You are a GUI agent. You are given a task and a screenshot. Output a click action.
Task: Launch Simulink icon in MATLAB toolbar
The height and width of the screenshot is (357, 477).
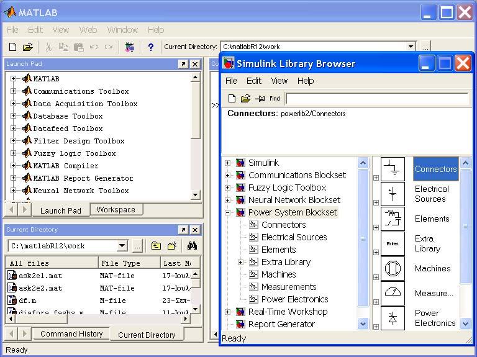[x=130, y=47]
